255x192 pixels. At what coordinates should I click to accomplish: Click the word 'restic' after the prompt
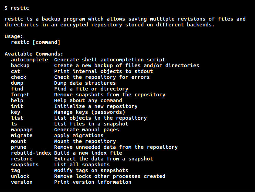click(20, 8)
